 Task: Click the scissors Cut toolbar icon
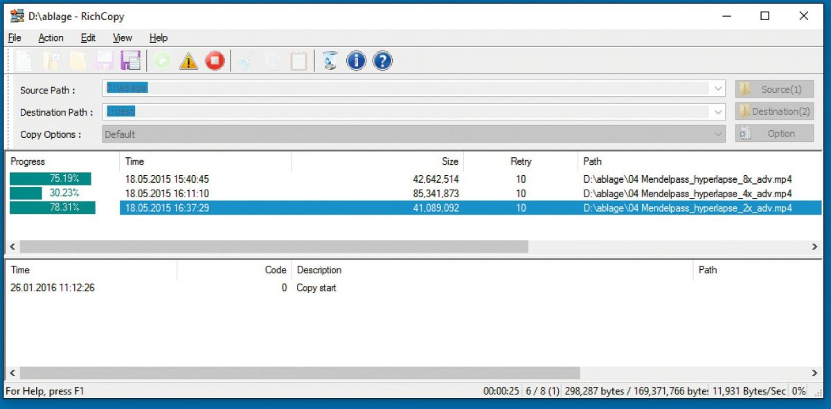pos(244,61)
